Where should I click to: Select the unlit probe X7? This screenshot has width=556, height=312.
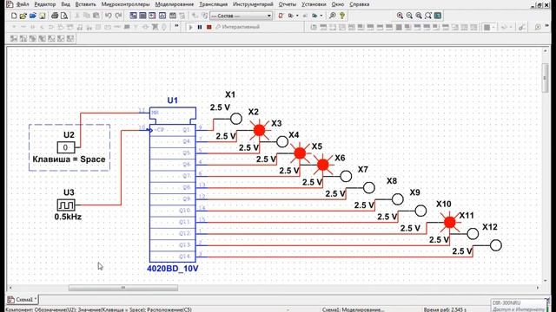click(x=368, y=187)
